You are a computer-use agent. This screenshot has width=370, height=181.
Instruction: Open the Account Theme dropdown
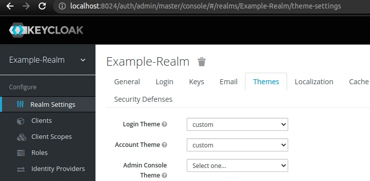click(237, 145)
